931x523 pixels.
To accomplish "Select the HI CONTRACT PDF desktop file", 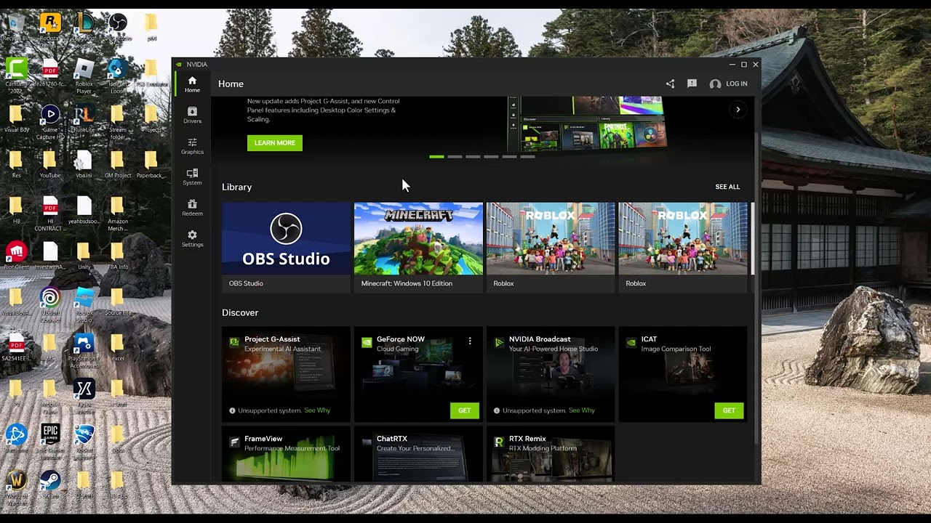I will coord(50,214).
